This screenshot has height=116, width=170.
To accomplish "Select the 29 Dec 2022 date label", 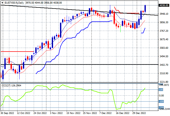I will [x=139, y=113].
